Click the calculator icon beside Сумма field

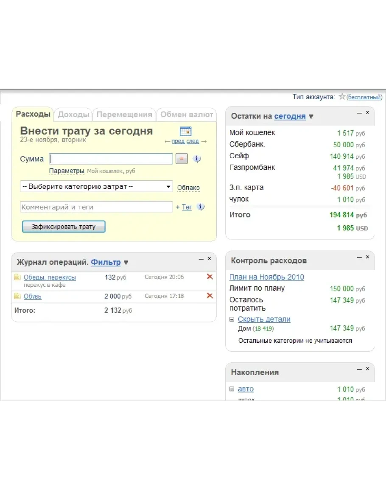pyautogui.click(x=181, y=159)
